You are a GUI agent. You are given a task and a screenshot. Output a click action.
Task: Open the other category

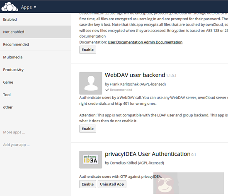click(35, 107)
